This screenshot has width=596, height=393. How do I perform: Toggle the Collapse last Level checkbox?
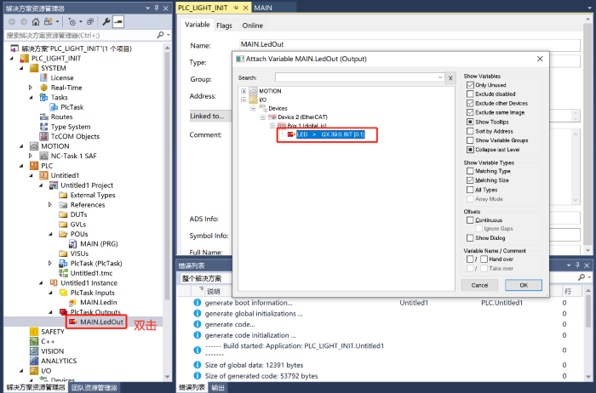(x=470, y=150)
